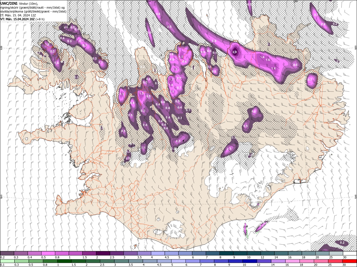Click the 2.9 snowfall maximum label
The image size is (357, 267).
(x=235, y=52)
